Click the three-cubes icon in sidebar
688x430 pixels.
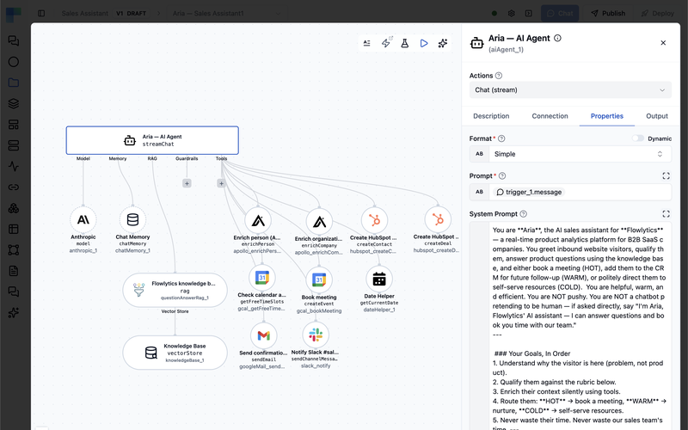tap(14, 208)
